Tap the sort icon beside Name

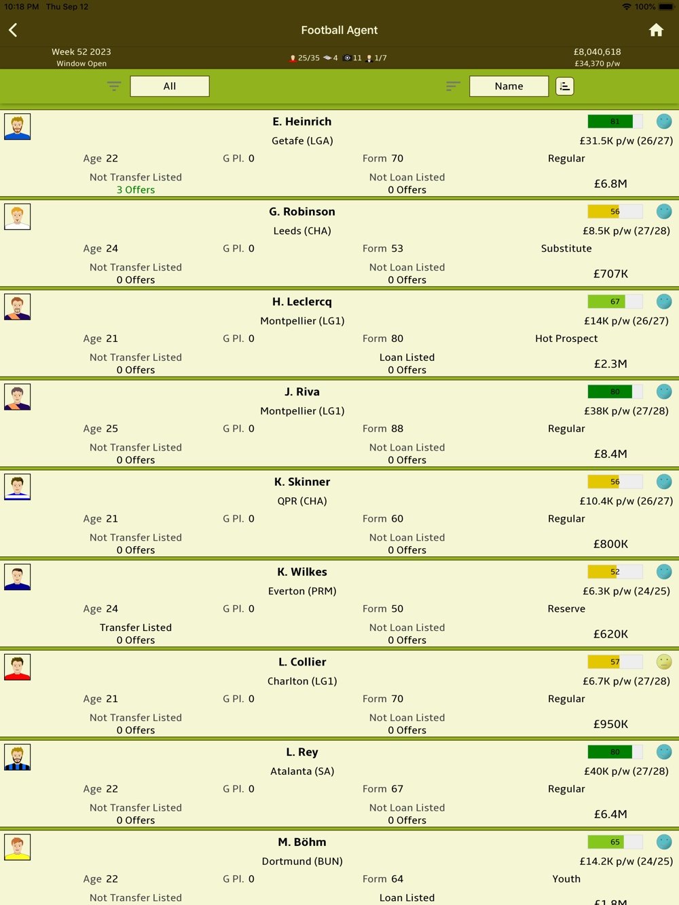pos(453,86)
